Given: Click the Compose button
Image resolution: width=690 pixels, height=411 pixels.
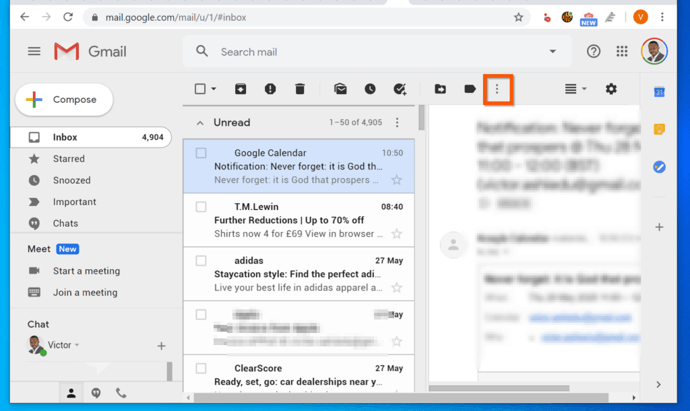Looking at the screenshot, I should [x=63, y=99].
